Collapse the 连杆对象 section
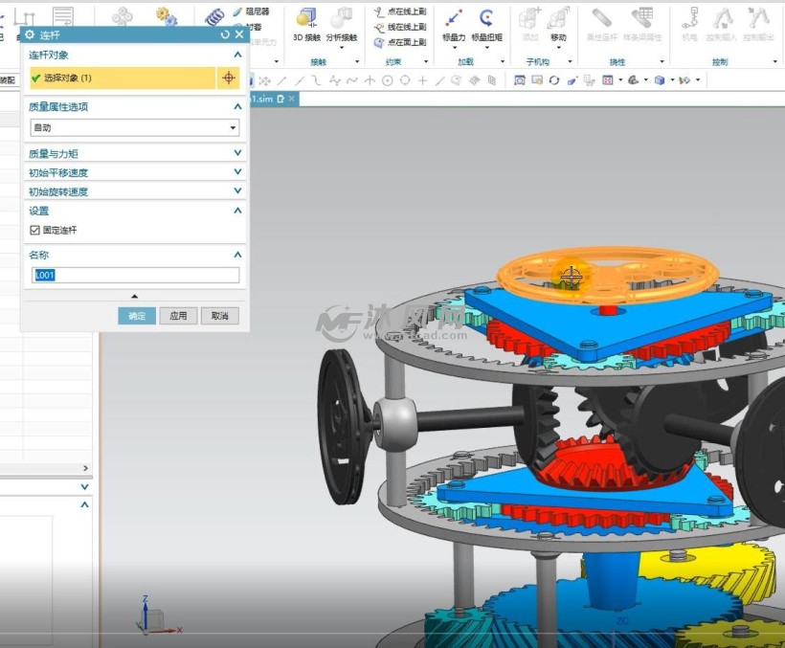This screenshot has width=785, height=648. 237,55
